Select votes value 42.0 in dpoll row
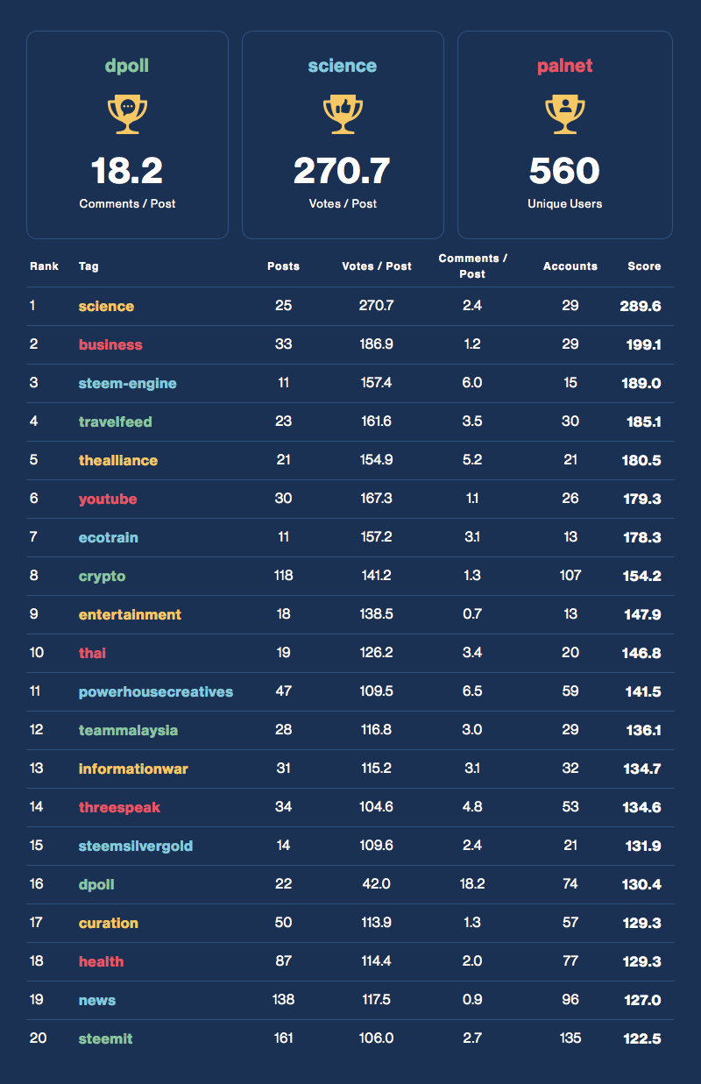This screenshot has width=701, height=1084. tap(377, 884)
